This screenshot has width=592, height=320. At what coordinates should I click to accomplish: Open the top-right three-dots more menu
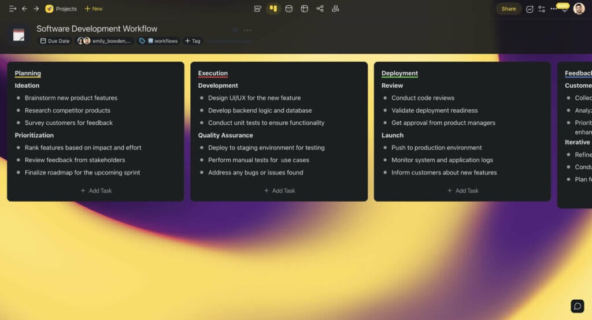[x=553, y=9]
